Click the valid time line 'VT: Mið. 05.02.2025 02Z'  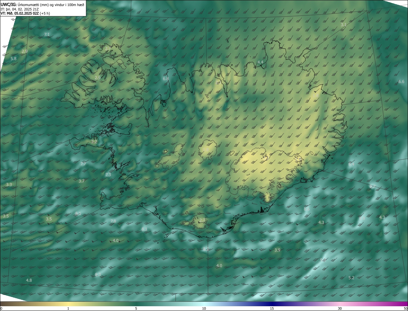[x=25, y=13]
